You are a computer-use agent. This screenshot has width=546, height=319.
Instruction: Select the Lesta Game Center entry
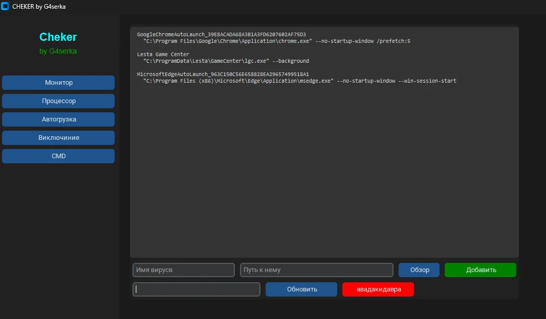(163, 54)
